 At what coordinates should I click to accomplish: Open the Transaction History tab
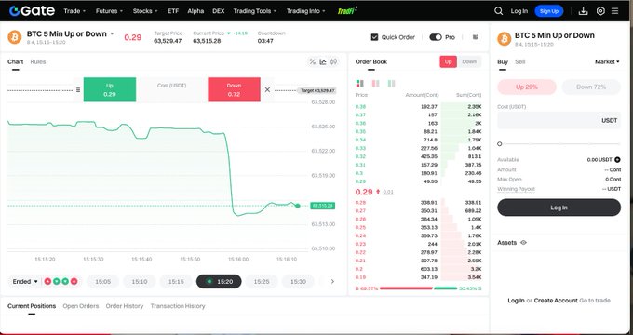coord(178,306)
